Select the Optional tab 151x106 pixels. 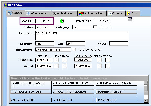click(x=116, y=13)
